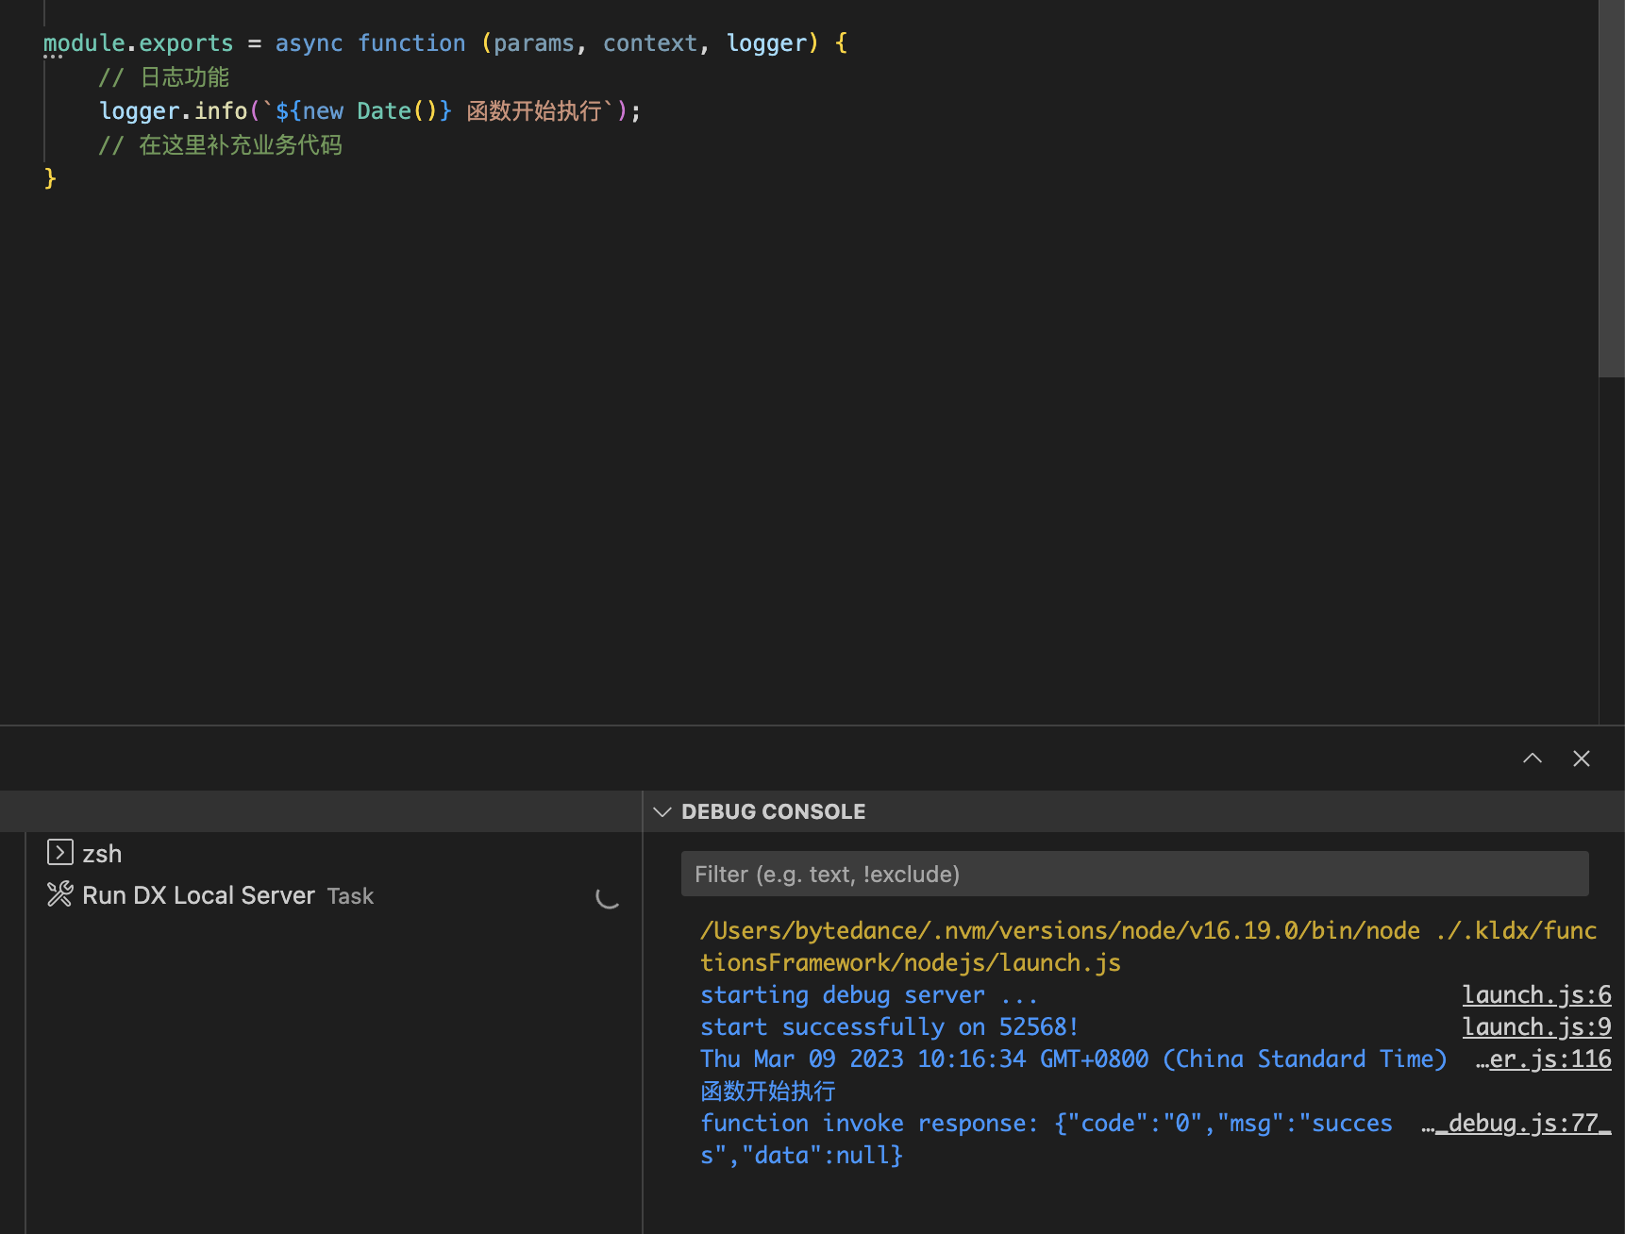Click the 'function invoke response' console line
The image size is (1625, 1234).
[x=1047, y=1139]
